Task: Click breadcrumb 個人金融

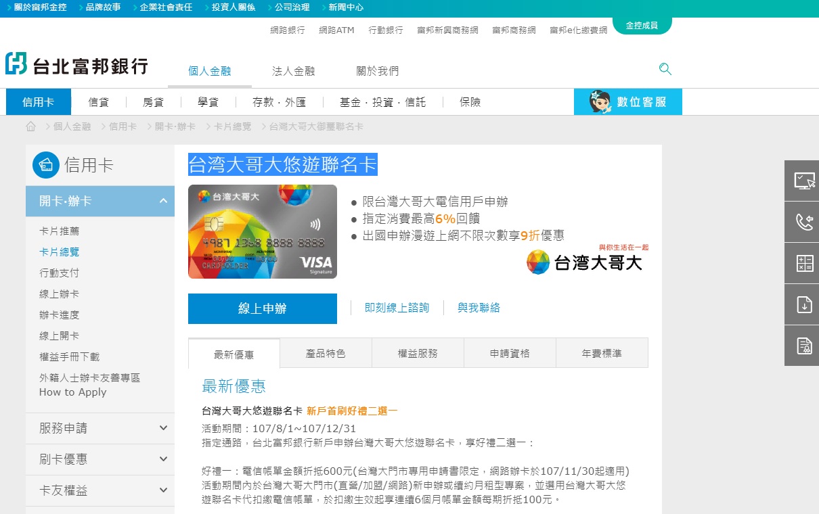Action: tap(72, 126)
